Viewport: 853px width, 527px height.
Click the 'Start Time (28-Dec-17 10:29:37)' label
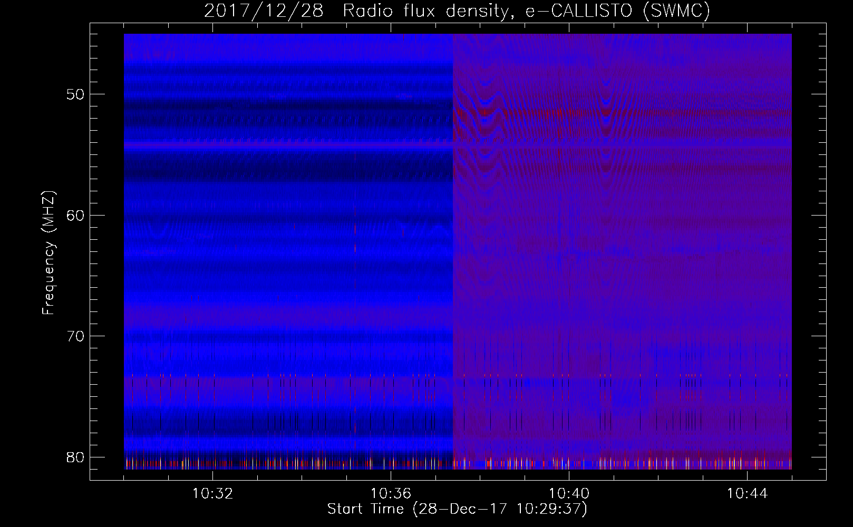pyautogui.click(x=457, y=509)
